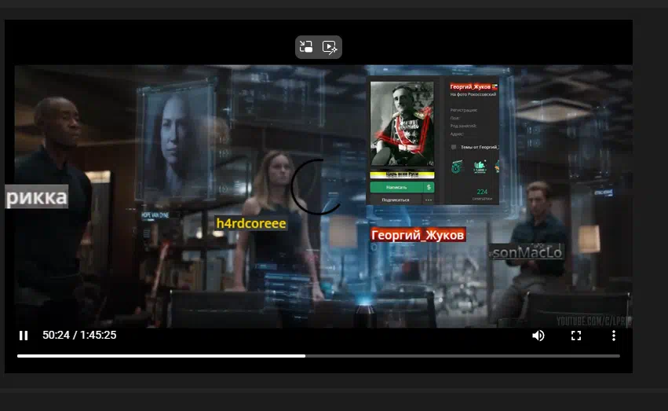Pause the video playback
This screenshot has width=668, height=411.
point(24,336)
